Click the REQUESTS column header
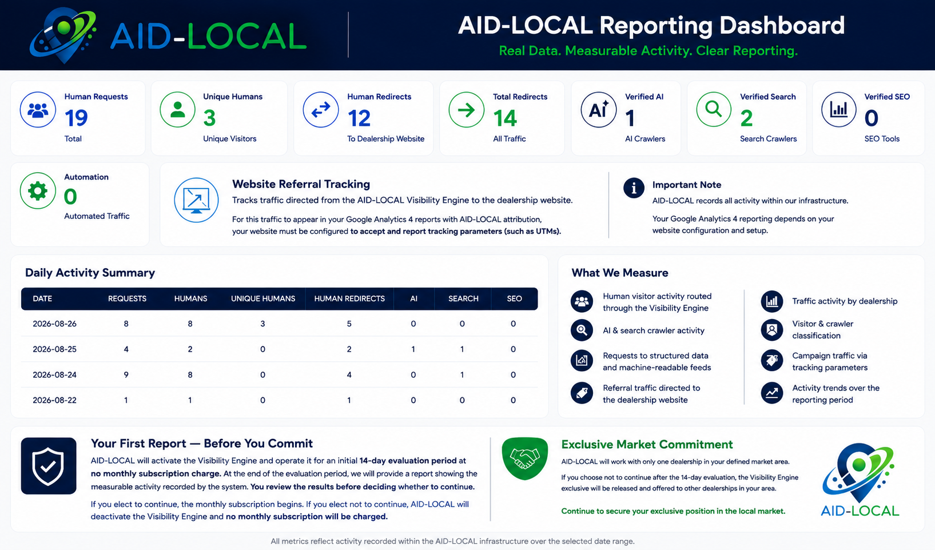The height and width of the screenshot is (550, 935). point(127,298)
